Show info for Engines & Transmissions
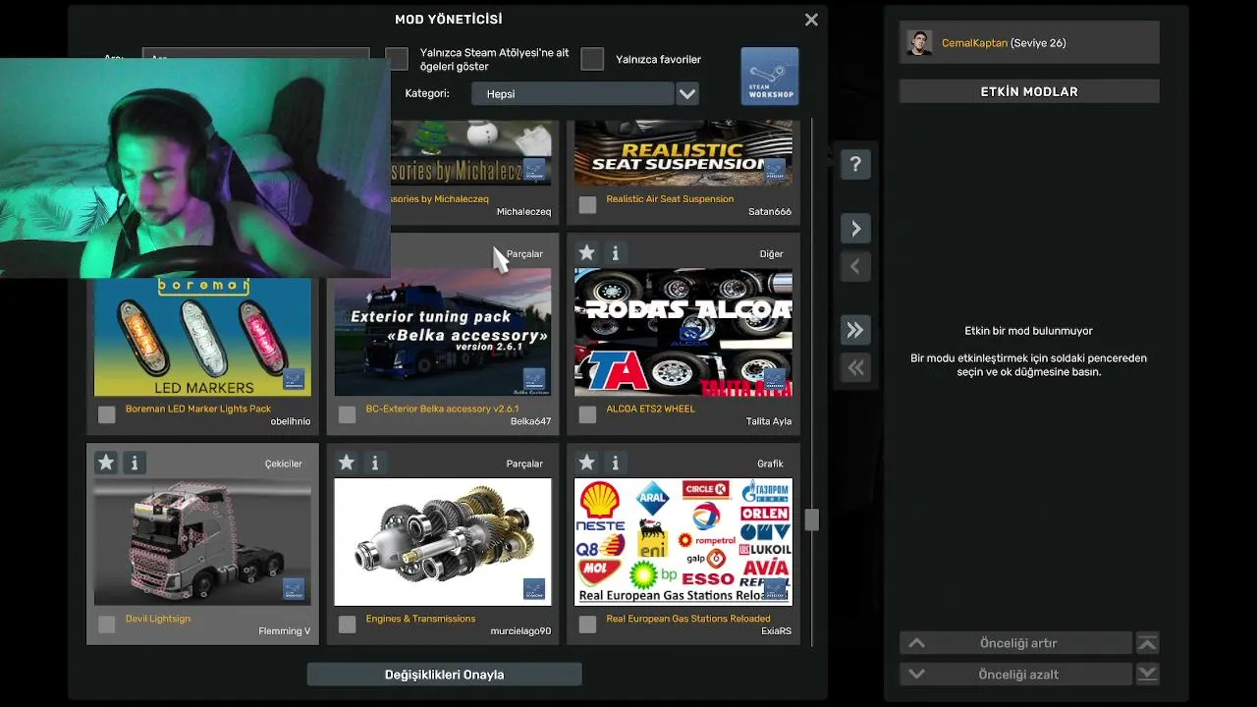Image resolution: width=1257 pixels, height=707 pixels. point(375,462)
